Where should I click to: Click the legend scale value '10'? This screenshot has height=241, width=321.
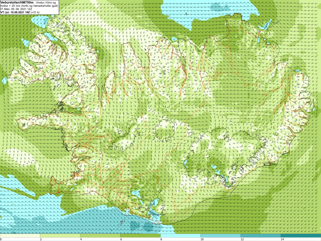pyautogui.click(x=202, y=239)
